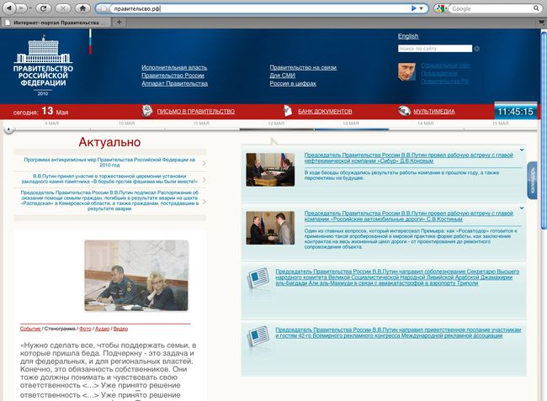
Task: Click into the Google search field
Action: click(x=491, y=8)
